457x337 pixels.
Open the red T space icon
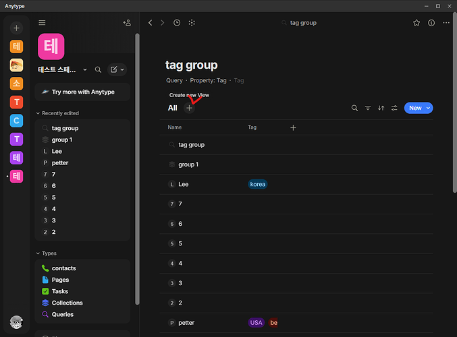[16, 102]
